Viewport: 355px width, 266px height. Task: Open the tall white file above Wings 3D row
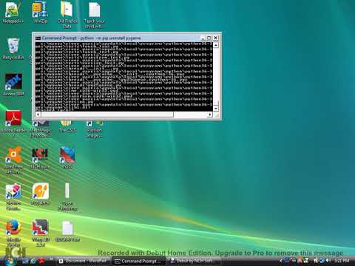pos(67,197)
